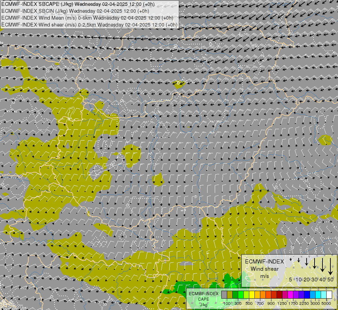Select the olive CAPE legend swatch
338x310 pixels.
click(x=230, y=294)
